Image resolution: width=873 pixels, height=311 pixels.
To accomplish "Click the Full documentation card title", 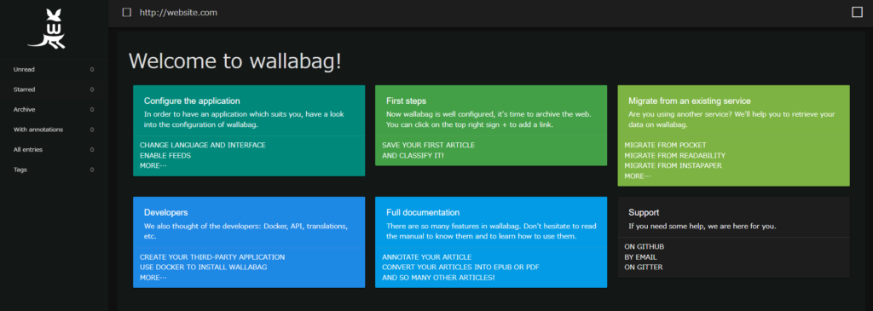I will tap(423, 212).
